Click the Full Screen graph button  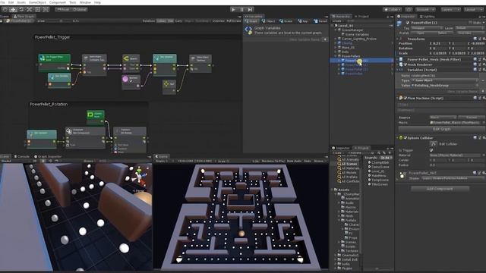(234, 21)
